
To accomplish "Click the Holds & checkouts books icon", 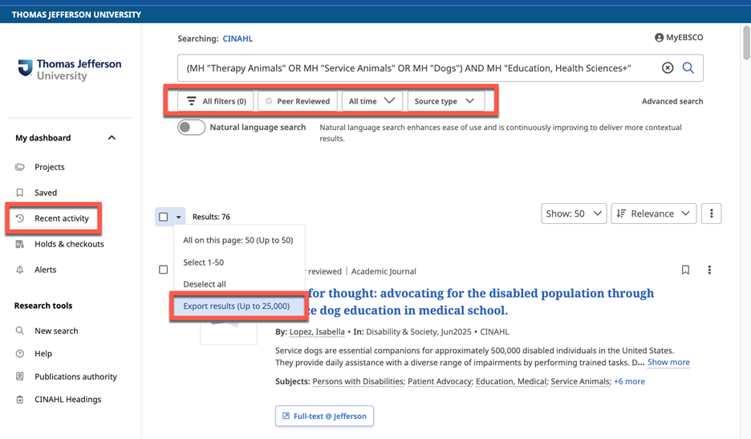I will tap(19, 244).
